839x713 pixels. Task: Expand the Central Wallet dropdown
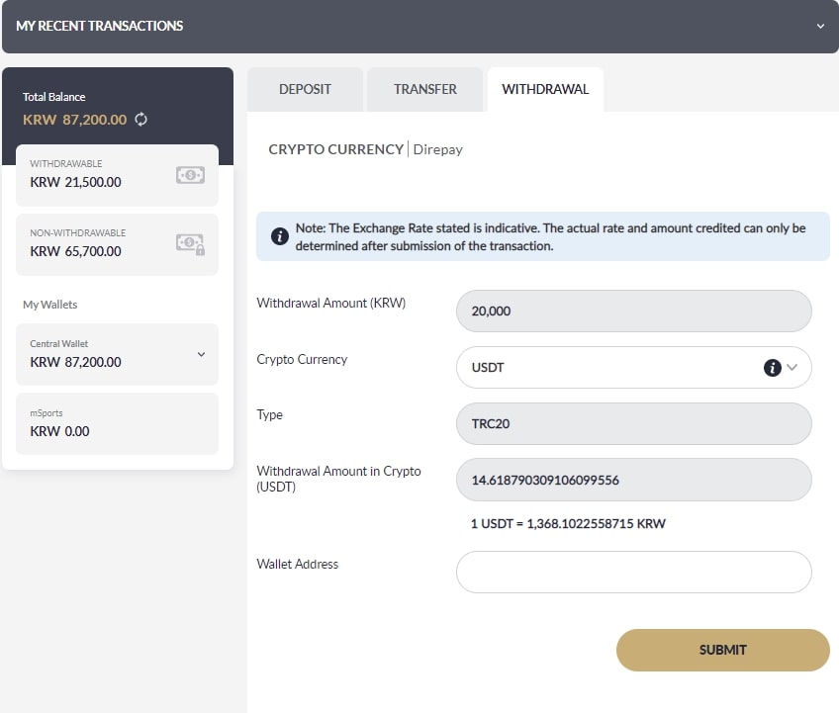tap(201, 354)
